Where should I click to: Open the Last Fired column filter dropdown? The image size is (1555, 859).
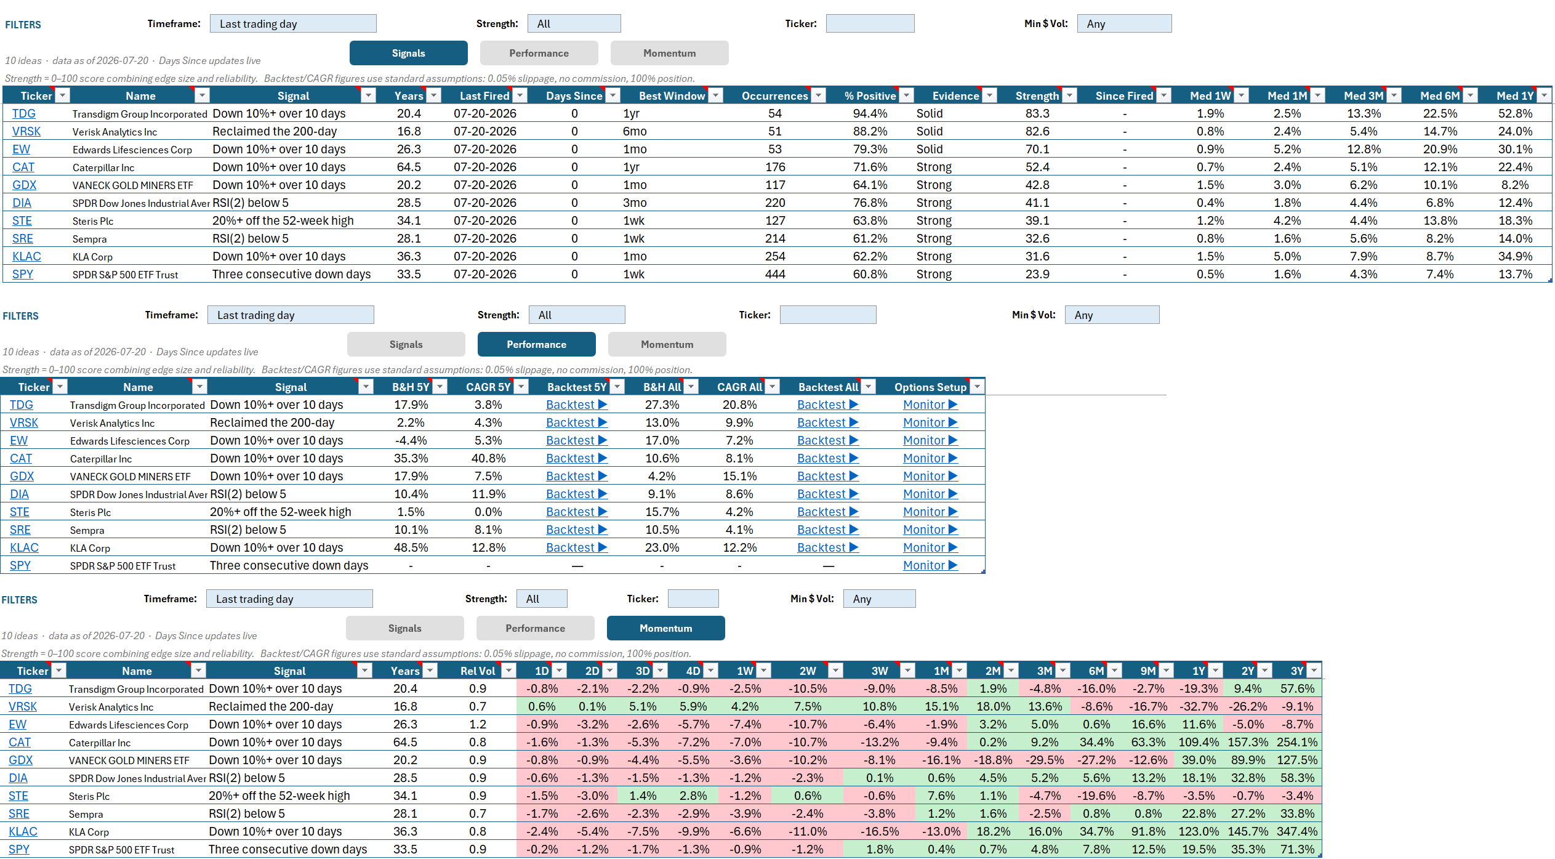tap(520, 95)
